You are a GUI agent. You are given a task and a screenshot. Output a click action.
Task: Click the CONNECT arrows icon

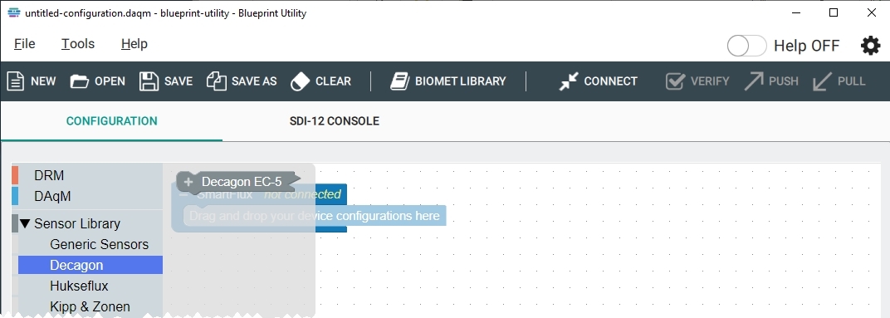pyautogui.click(x=568, y=81)
